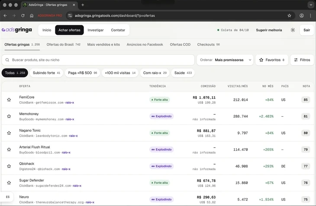The width and height of the screenshot is (316, 206).
Task: Reload the page
Action: [23, 16]
